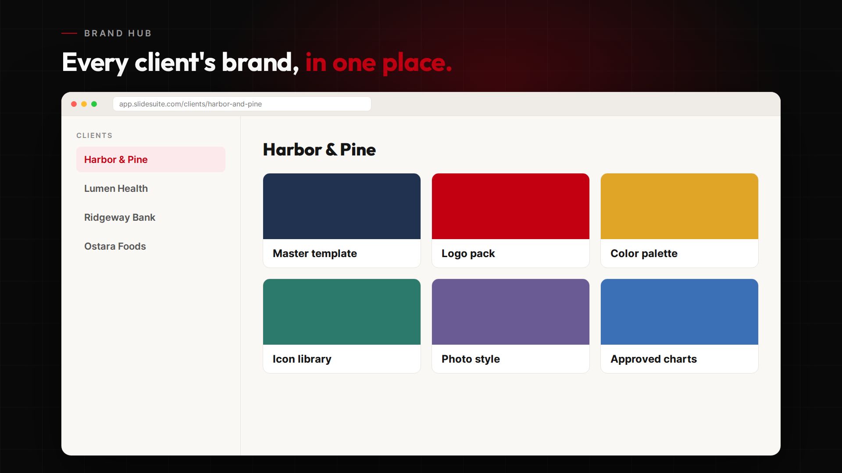Click the red close window dot
Viewport: 842px width, 473px height.
[x=74, y=104]
